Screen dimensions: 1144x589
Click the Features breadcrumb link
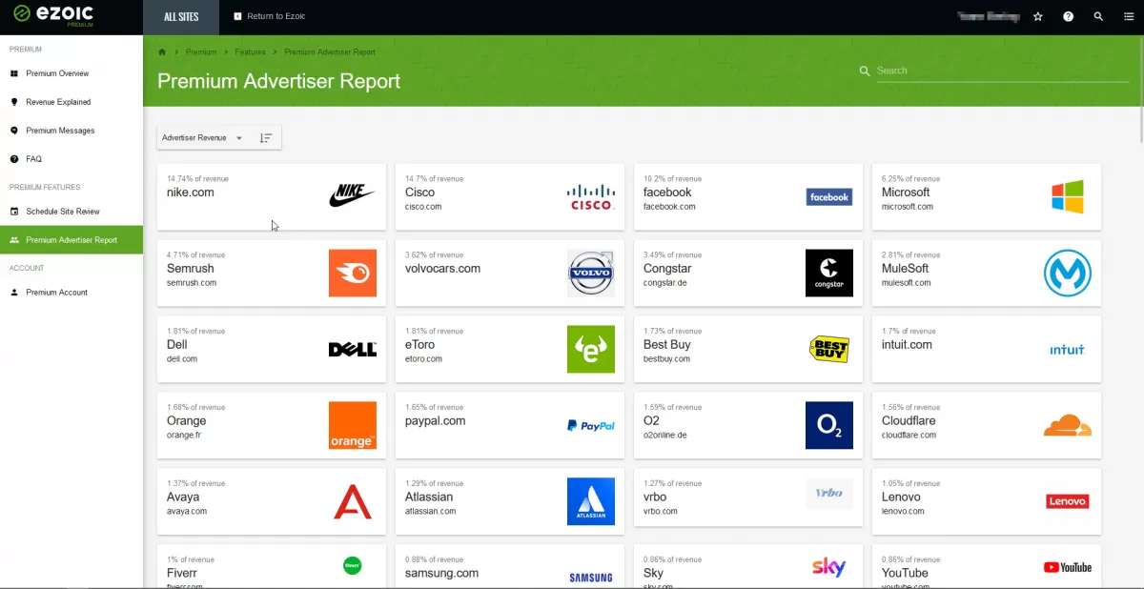pyautogui.click(x=250, y=51)
